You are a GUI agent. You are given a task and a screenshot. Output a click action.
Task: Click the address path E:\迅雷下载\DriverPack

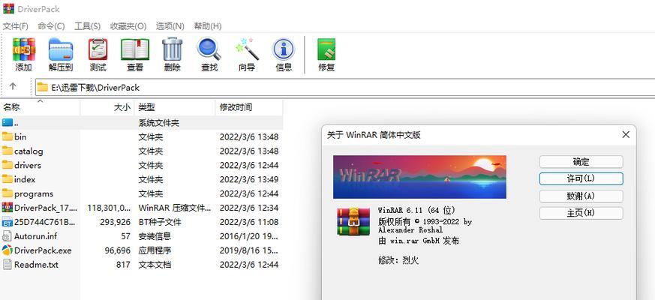click(x=95, y=88)
